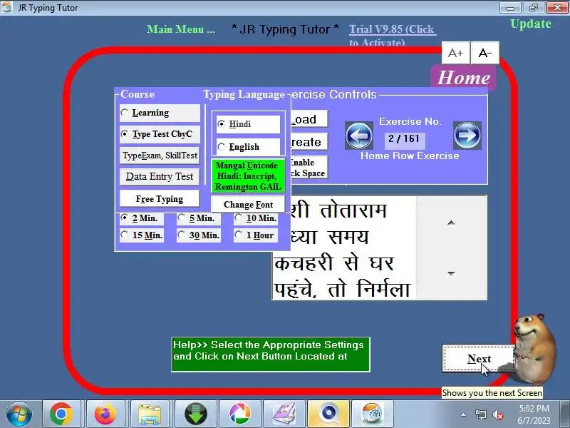Click the Load exercise button
Screen dimensions: 570x428
[309, 119]
